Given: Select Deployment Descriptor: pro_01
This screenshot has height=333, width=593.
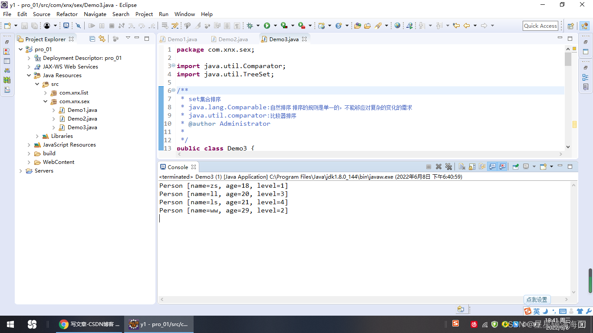Looking at the screenshot, I should tap(82, 58).
